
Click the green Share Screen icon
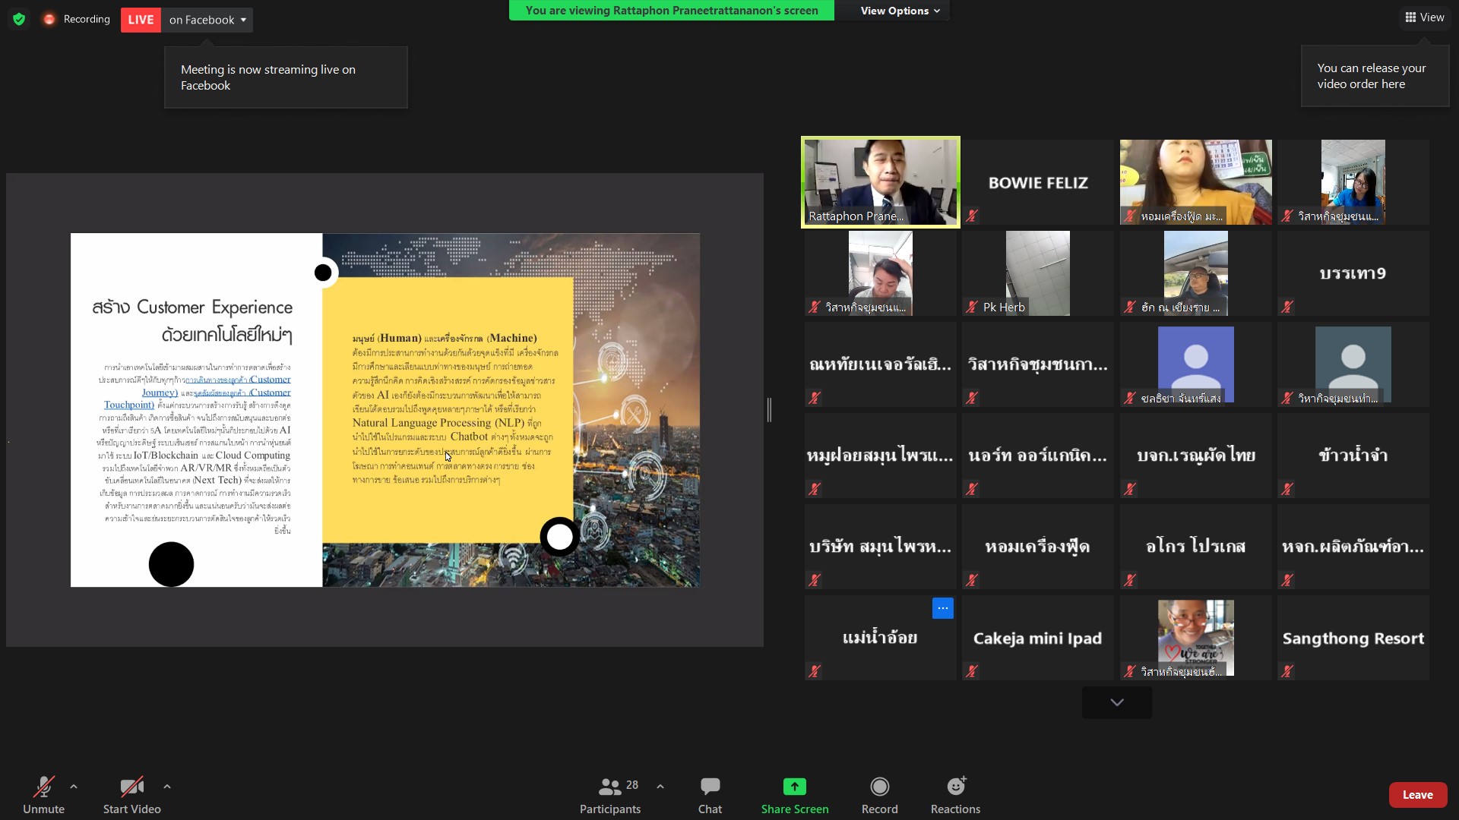pos(794,787)
